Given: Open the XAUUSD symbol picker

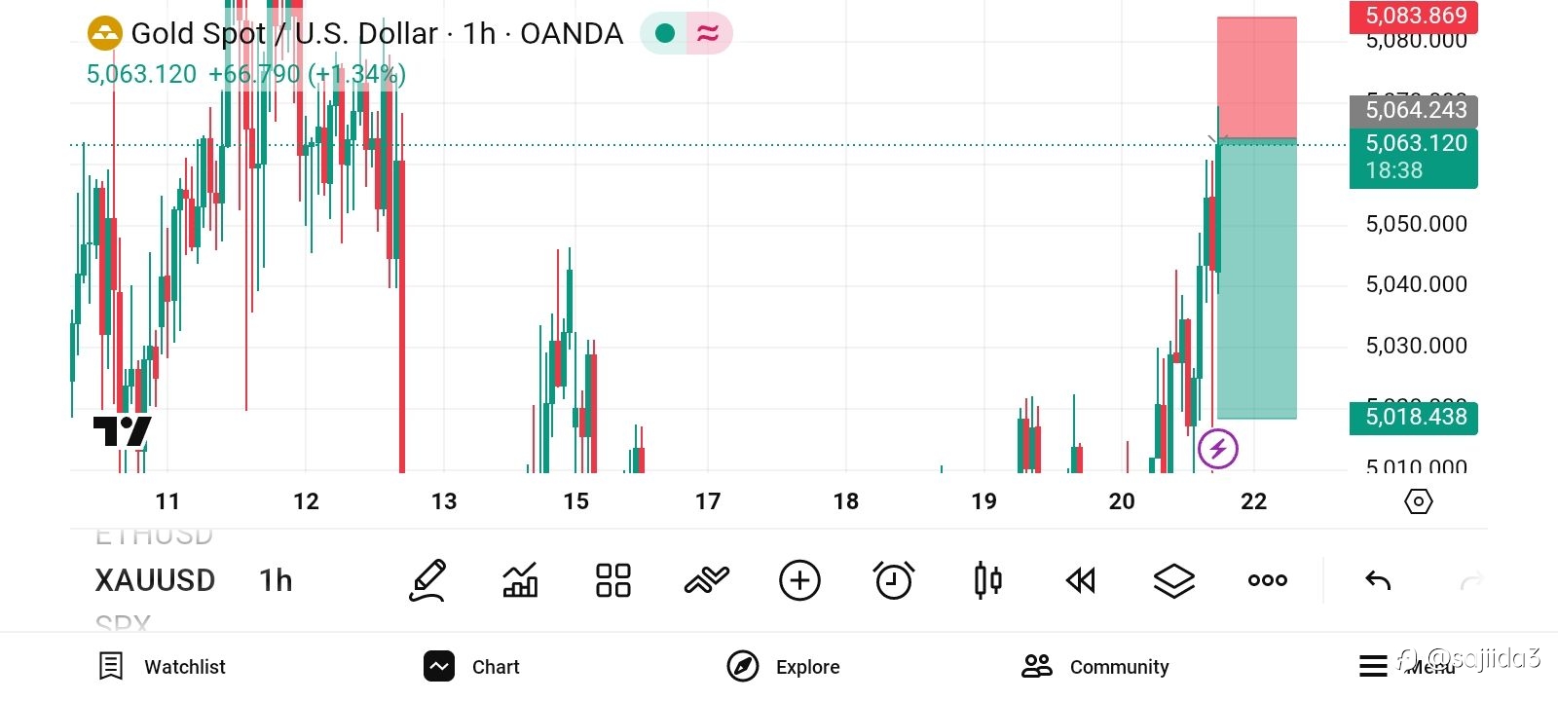Looking at the screenshot, I should point(155,580).
